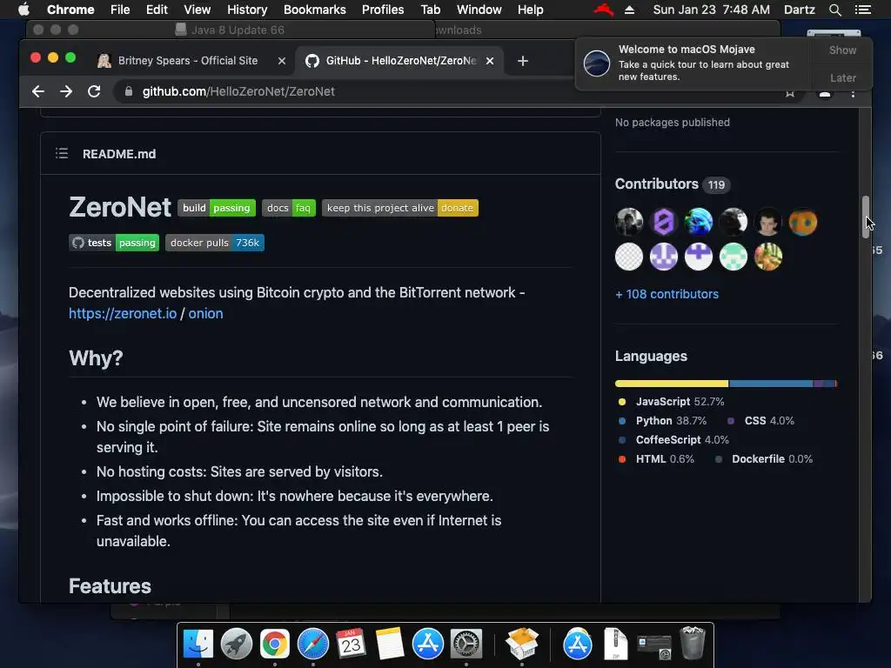891x668 pixels.
Task: Open the https://zeronet.io link
Action: [x=123, y=313]
